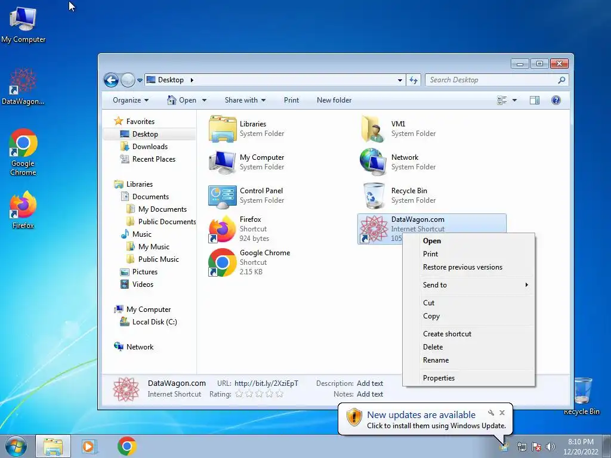Click Add text next to Notes
Screen dimensions: 611x458
pyautogui.click(x=370, y=394)
